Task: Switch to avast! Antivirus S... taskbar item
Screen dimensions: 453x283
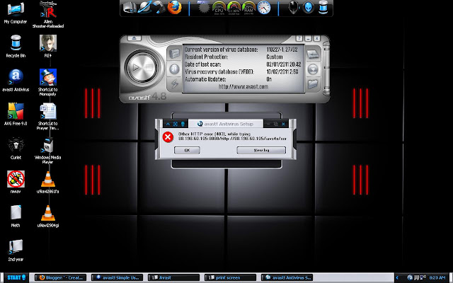Action: [x=287, y=278]
